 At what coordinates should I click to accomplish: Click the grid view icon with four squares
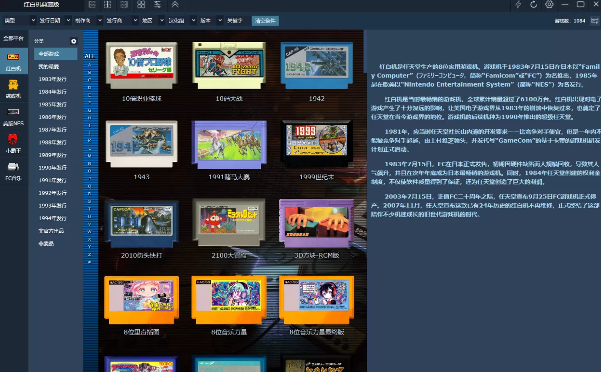tap(141, 5)
